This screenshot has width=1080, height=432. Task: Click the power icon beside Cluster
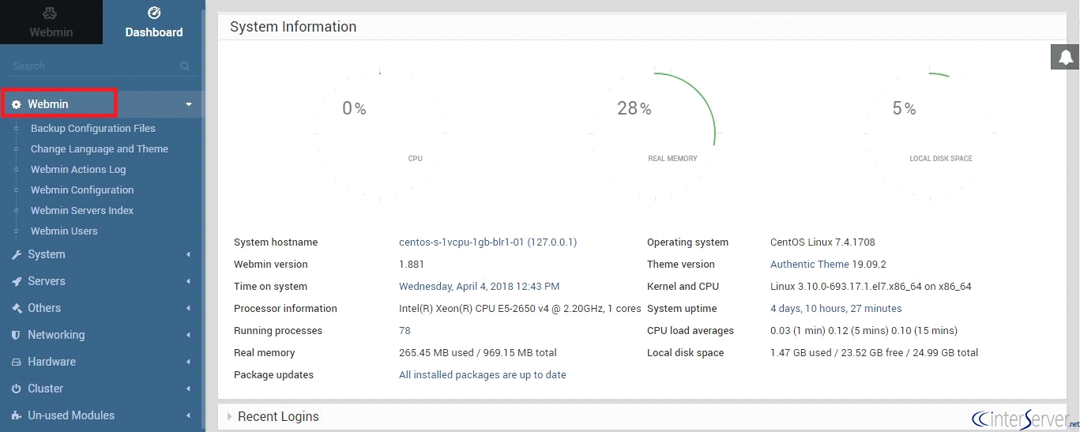[16, 389]
